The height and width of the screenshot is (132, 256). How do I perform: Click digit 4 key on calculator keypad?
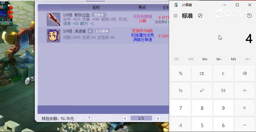[180, 125]
